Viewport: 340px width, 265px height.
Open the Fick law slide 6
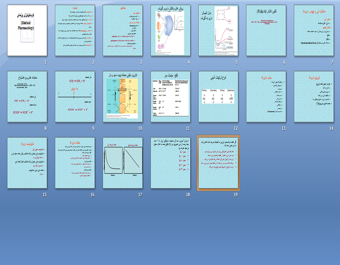(266, 31)
